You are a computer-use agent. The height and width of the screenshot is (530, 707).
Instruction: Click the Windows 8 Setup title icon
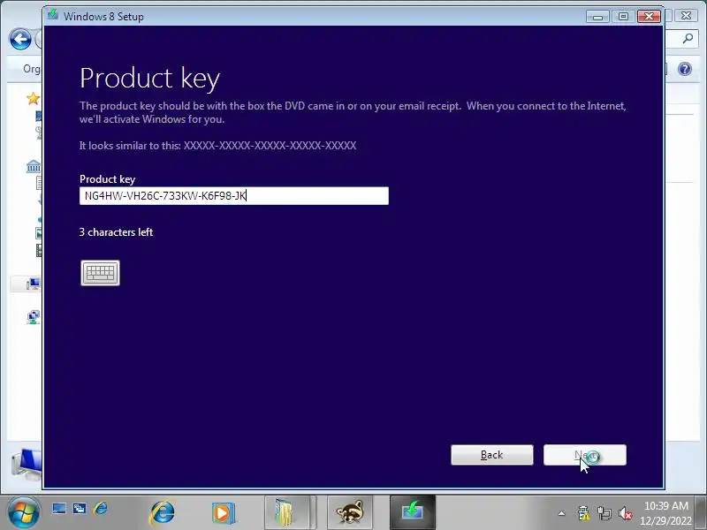pyautogui.click(x=53, y=15)
